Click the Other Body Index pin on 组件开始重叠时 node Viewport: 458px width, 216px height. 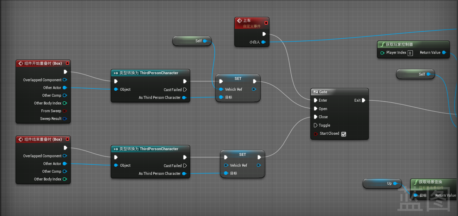[64, 103]
